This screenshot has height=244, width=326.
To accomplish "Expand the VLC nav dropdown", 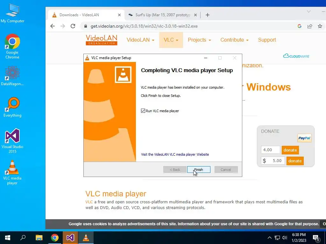I will 171,40.
